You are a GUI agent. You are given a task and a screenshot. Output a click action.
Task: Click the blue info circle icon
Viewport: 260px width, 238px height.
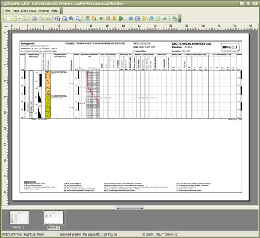(131, 18)
